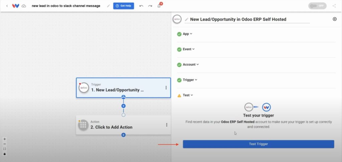The width and height of the screenshot is (342, 162).
Task: Click the green check next to App
Action: (179, 34)
